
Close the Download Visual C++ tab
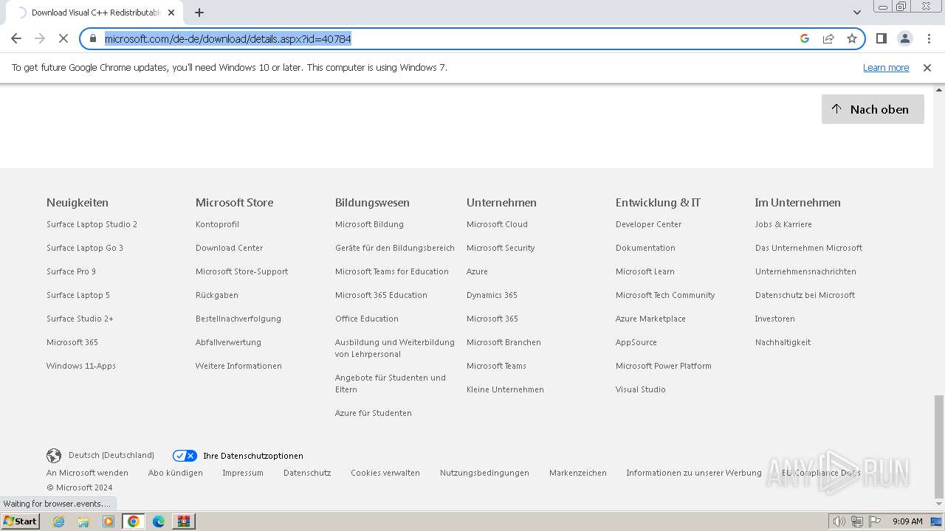coord(171,13)
